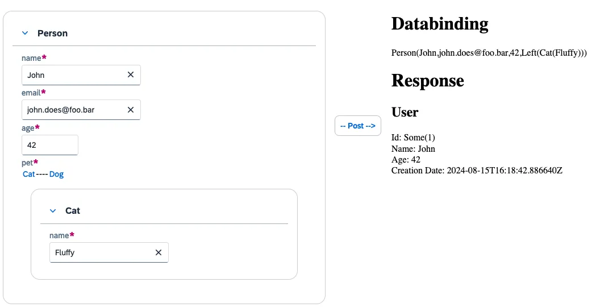This screenshot has height=307, width=596.
Task: Clear the email field with the X icon
Action: (130, 110)
